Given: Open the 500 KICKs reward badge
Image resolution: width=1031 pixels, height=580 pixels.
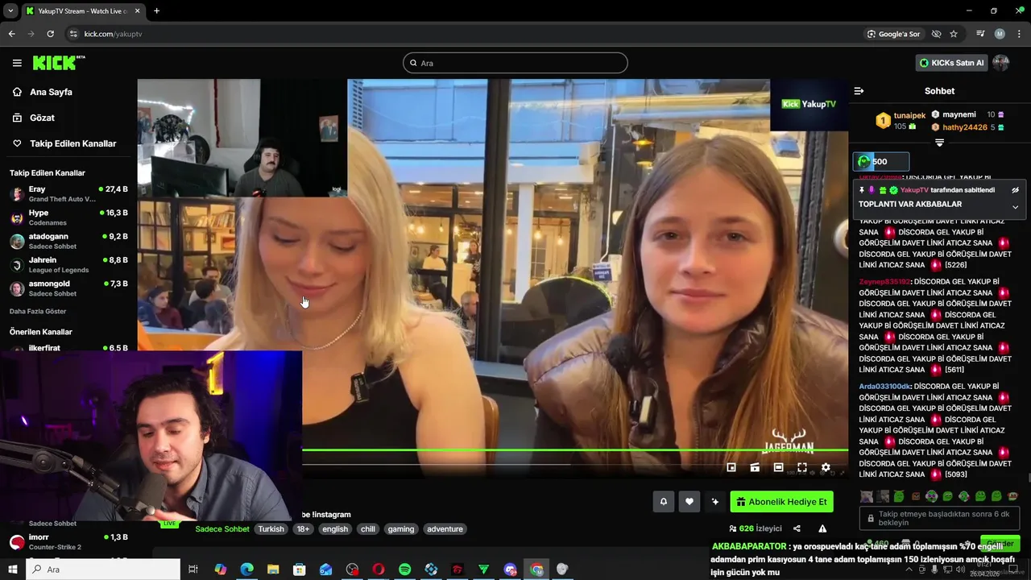Looking at the screenshot, I should pyautogui.click(x=880, y=161).
